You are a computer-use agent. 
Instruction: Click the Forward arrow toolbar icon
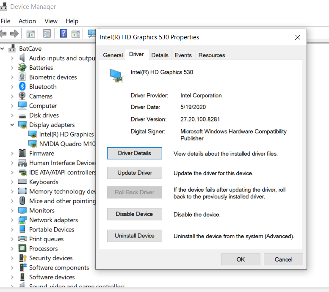(14, 33)
